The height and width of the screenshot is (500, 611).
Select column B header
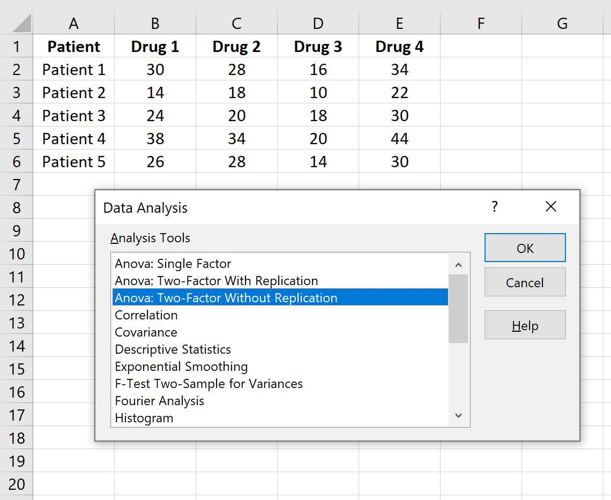pyautogui.click(x=155, y=23)
